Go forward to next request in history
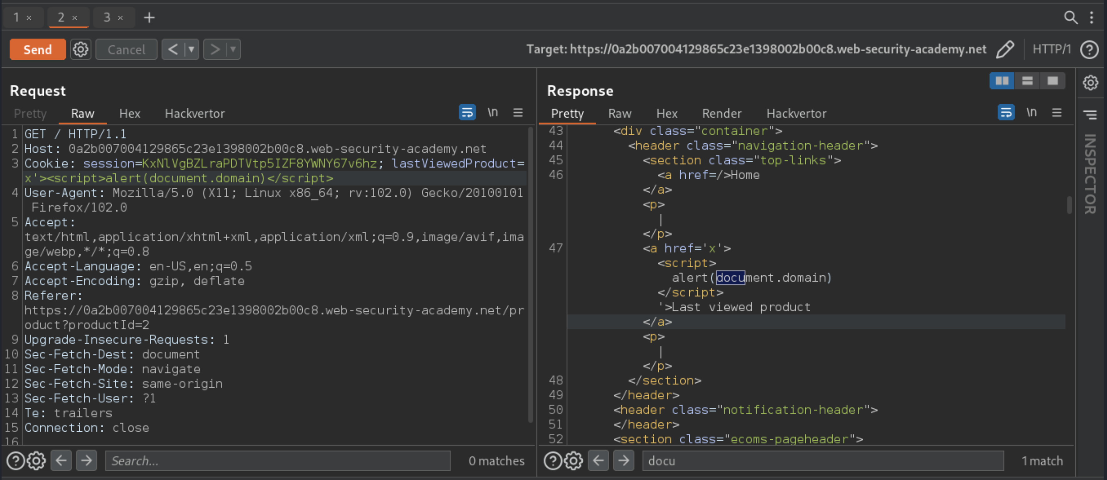Viewport: 1107px width, 480px height. 214,49
